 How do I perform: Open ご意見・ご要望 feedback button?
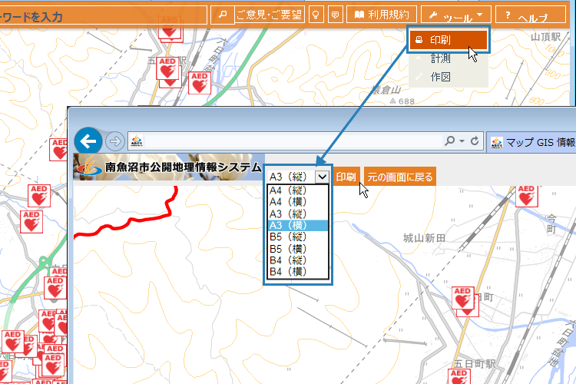tap(270, 15)
